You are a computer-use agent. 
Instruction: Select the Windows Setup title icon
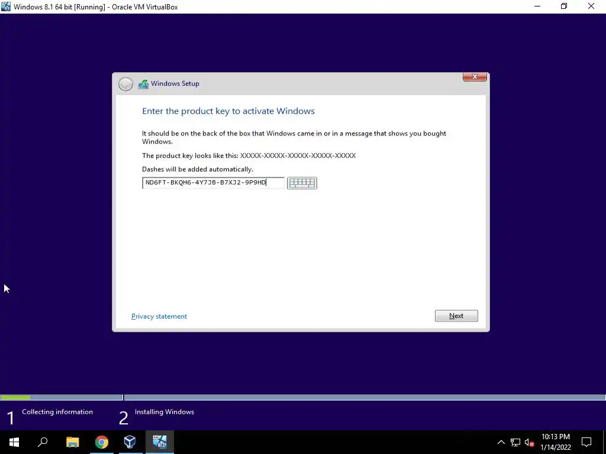click(143, 84)
